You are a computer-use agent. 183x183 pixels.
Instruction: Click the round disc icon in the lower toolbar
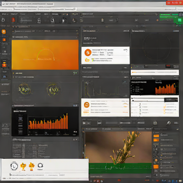pos(155,123)
